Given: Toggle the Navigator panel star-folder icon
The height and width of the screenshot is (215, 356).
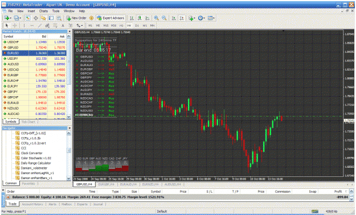Looking at the screenshot, I should pos(43,18).
